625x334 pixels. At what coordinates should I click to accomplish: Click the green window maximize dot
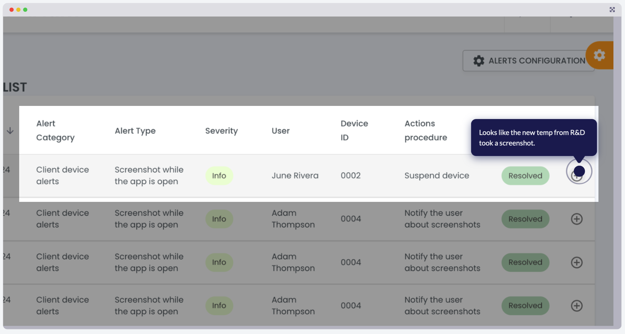pos(25,10)
